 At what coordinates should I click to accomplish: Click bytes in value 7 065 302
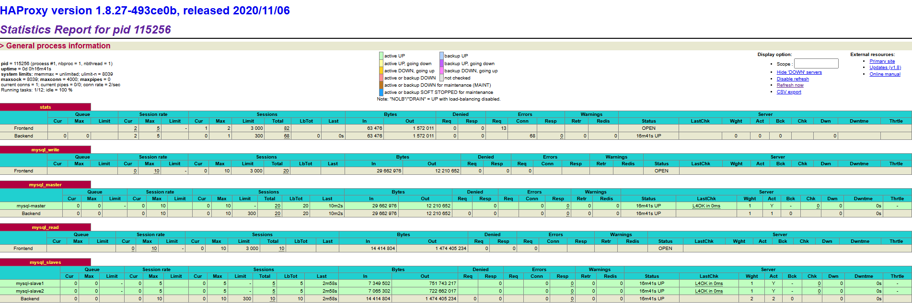pos(379,291)
